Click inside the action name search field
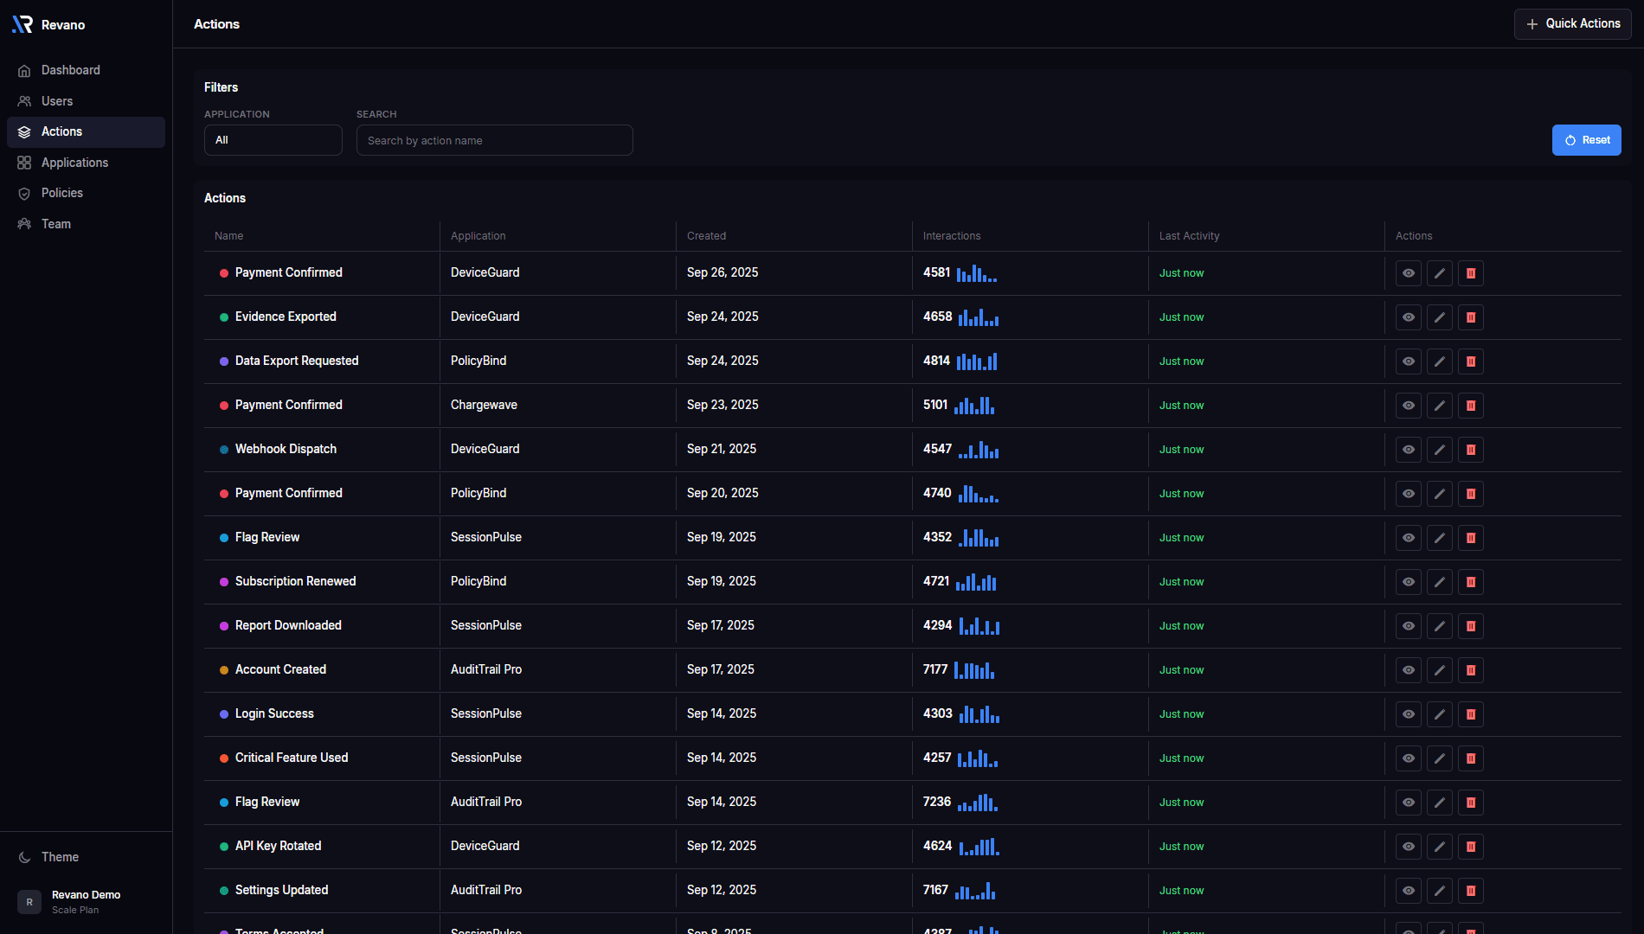Screen dimensions: 1644x934 point(494,140)
